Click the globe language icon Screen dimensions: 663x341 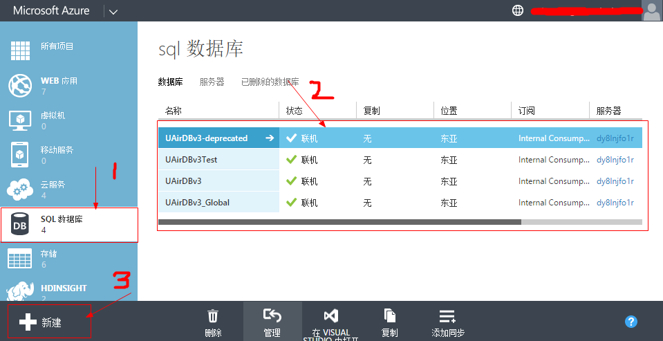tap(518, 10)
